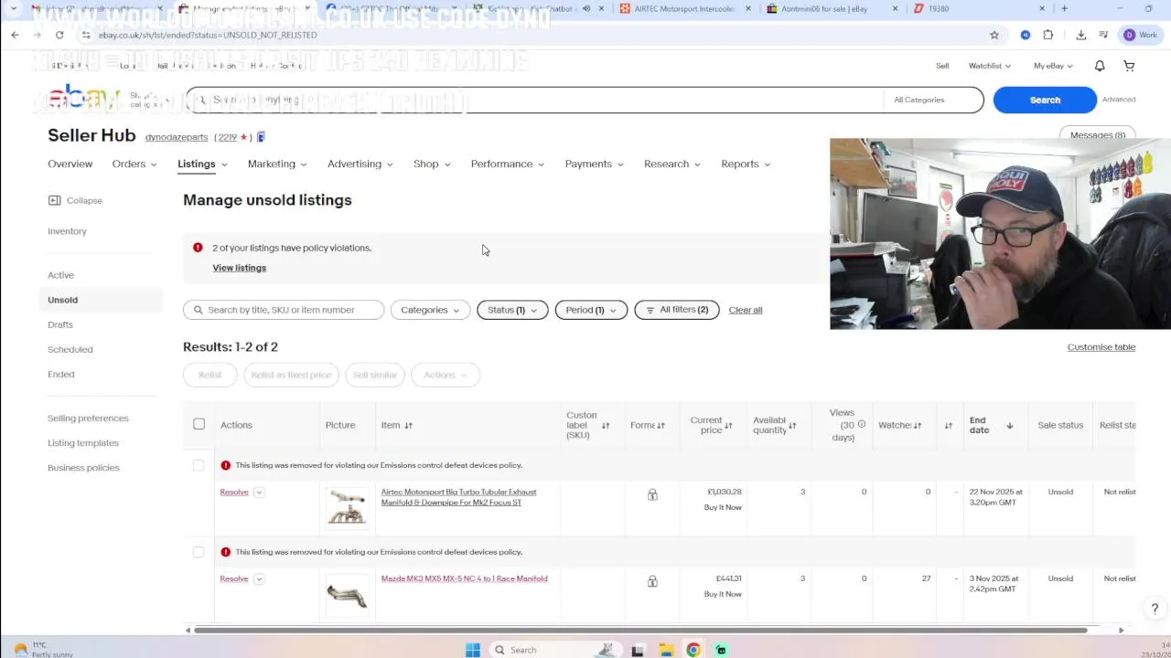The height and width of the screenshot is (658, 1171).
Task: Open the Windows Start button
Action: [x=473, y=650]
